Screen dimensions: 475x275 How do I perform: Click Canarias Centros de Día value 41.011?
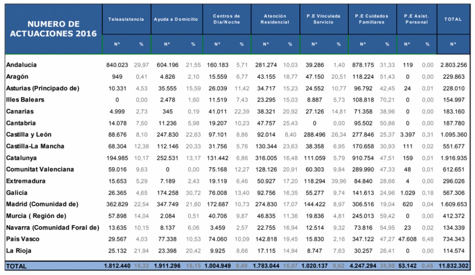point(218,112)
